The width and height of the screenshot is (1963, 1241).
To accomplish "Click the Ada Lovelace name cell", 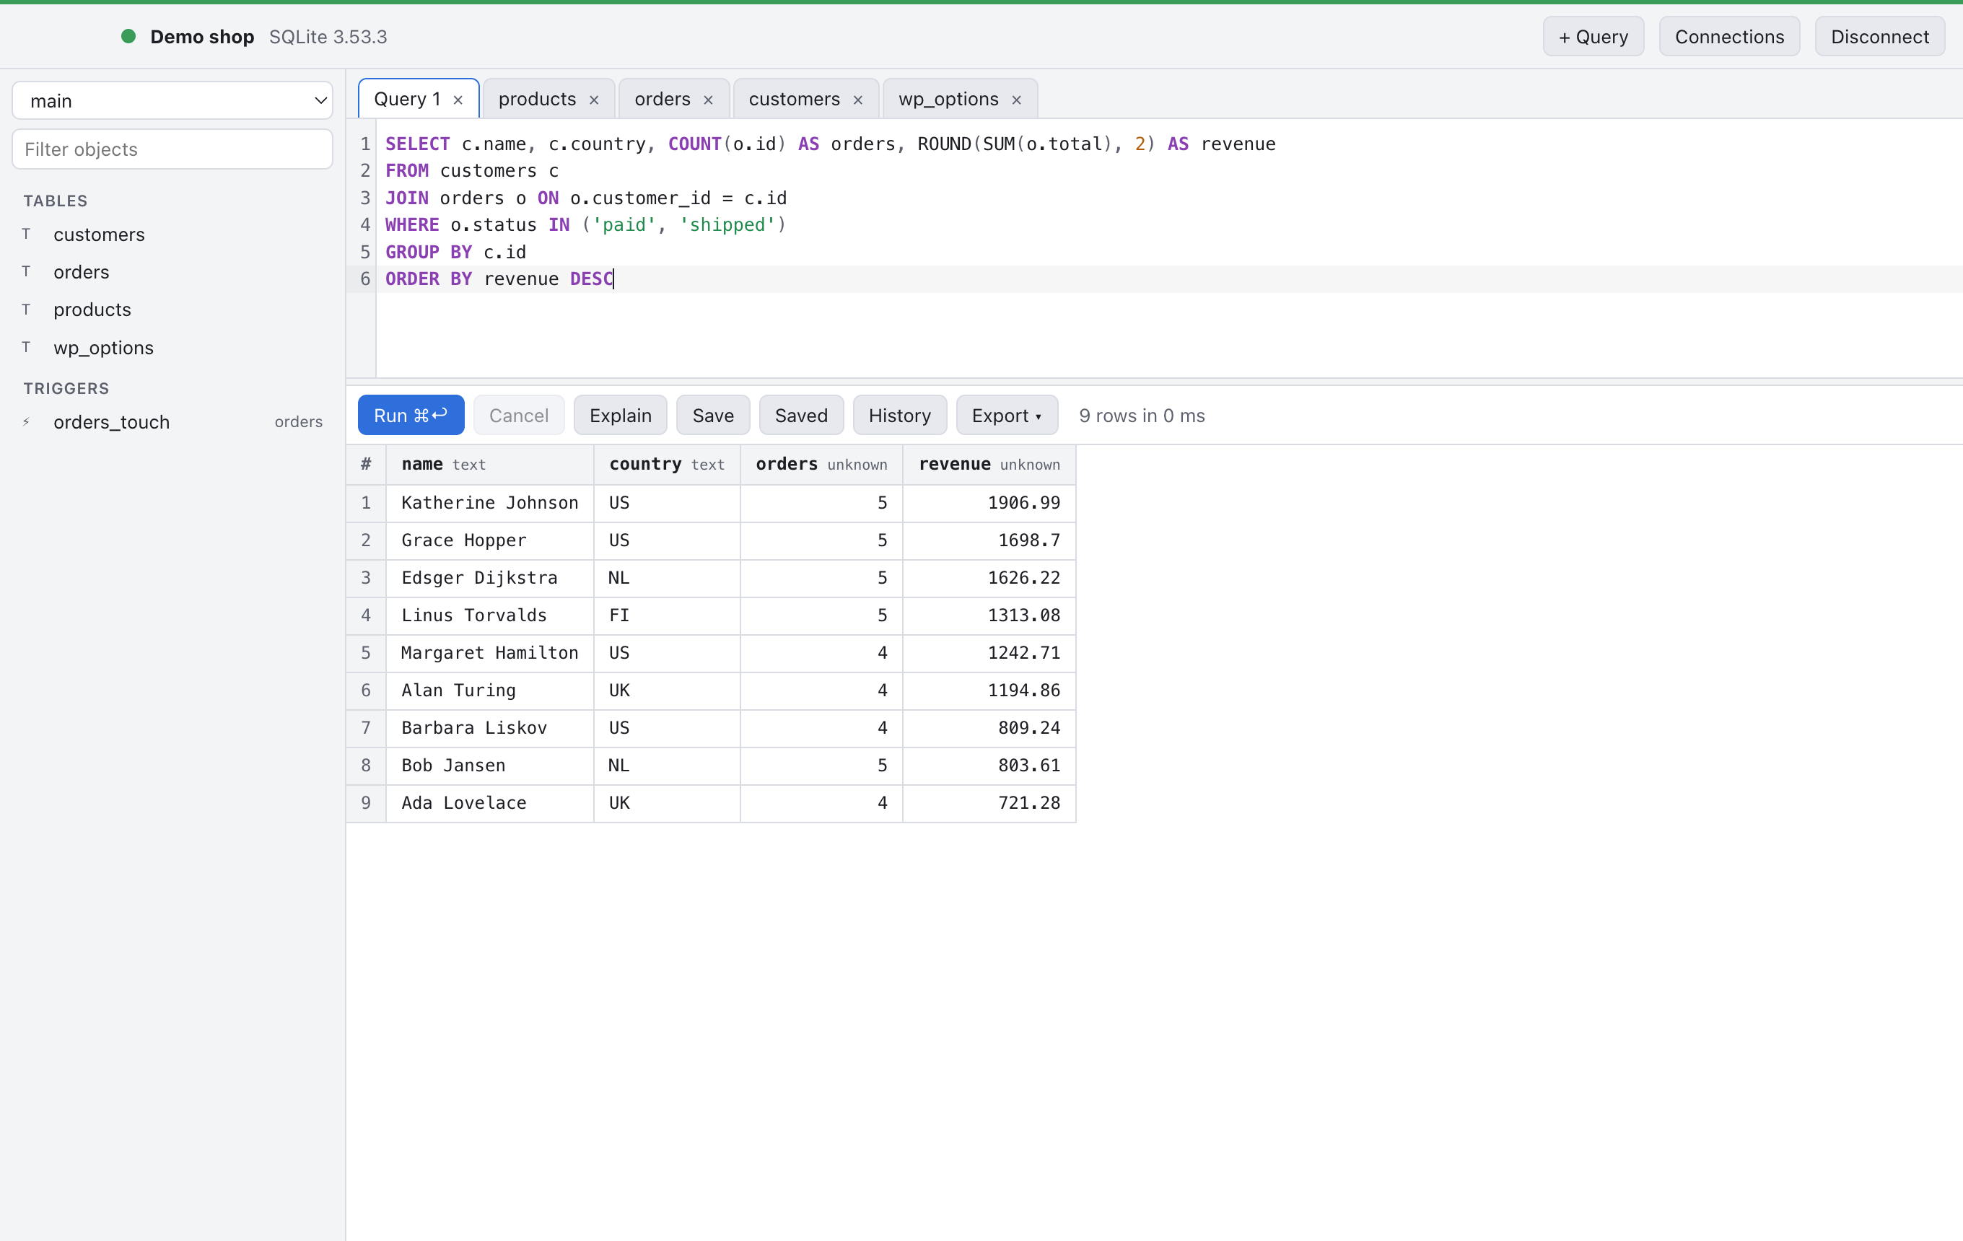I will [490, 802].
